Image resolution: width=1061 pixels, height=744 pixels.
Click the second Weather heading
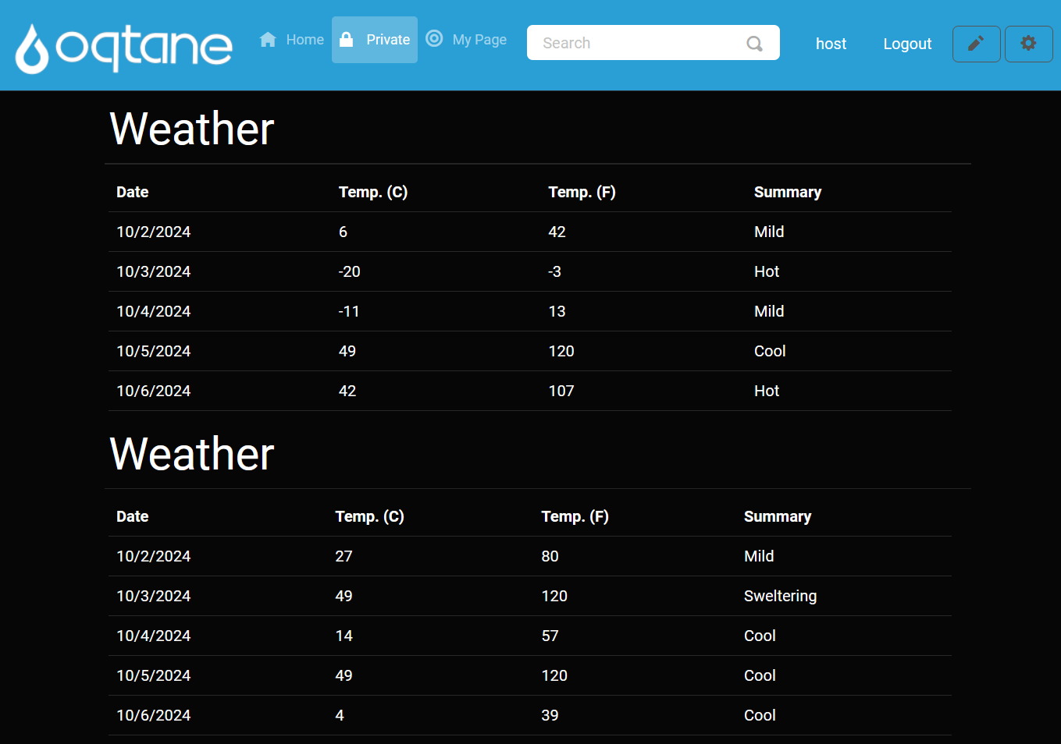(192, 454)
